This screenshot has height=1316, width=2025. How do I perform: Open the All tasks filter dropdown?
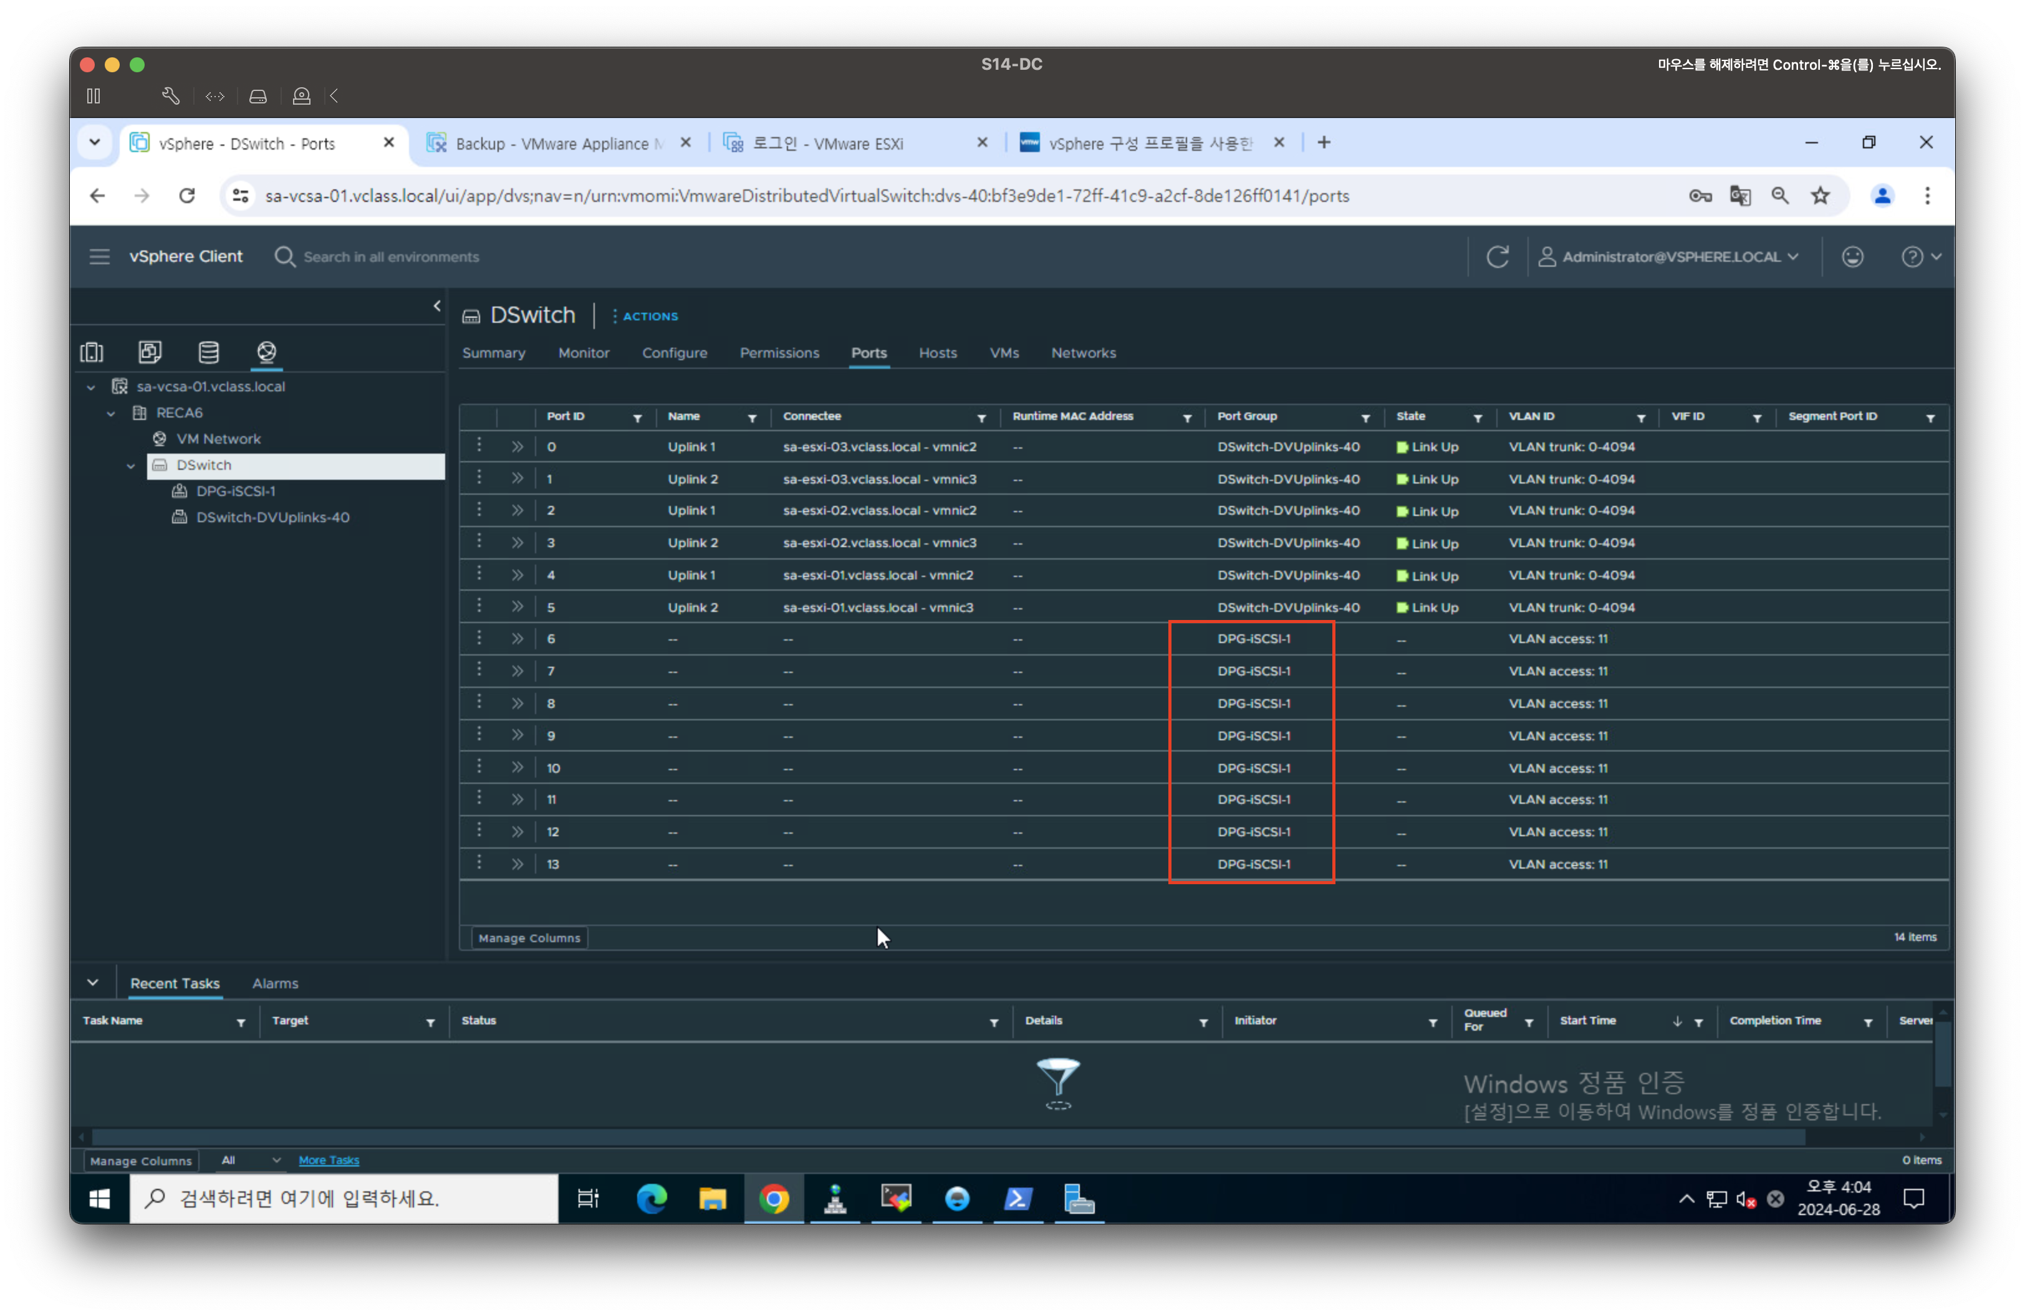coord(250,1160)
